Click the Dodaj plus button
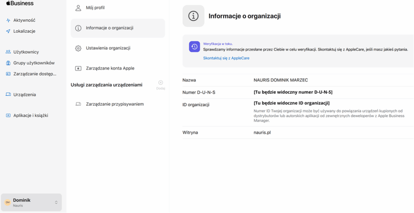This screenshot has width=414, height=213. coord(161,83)
